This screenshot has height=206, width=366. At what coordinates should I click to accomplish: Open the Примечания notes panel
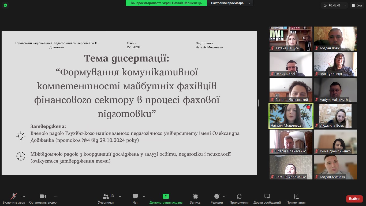pyautogui.click(x=296, y=199)
